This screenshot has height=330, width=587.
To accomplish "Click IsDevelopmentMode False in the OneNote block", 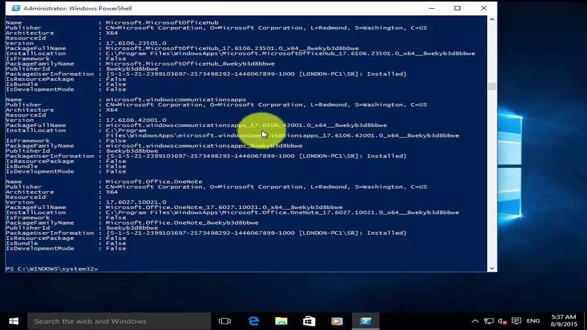I will 66,248.
